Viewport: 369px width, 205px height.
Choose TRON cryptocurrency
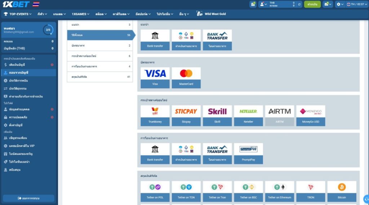tap(311, 191)
